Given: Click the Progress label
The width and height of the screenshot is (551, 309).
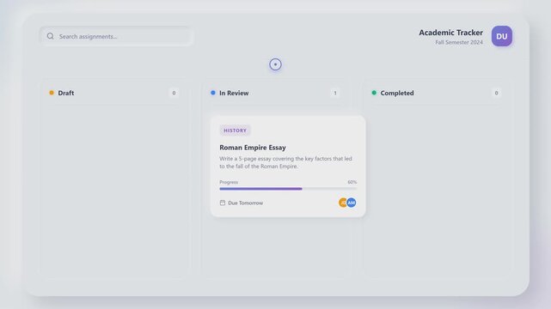Looking at the screenshot, I should [x=229, y=182].
